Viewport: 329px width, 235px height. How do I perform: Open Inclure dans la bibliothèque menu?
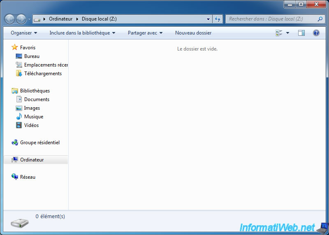click(x=82, y=33)
